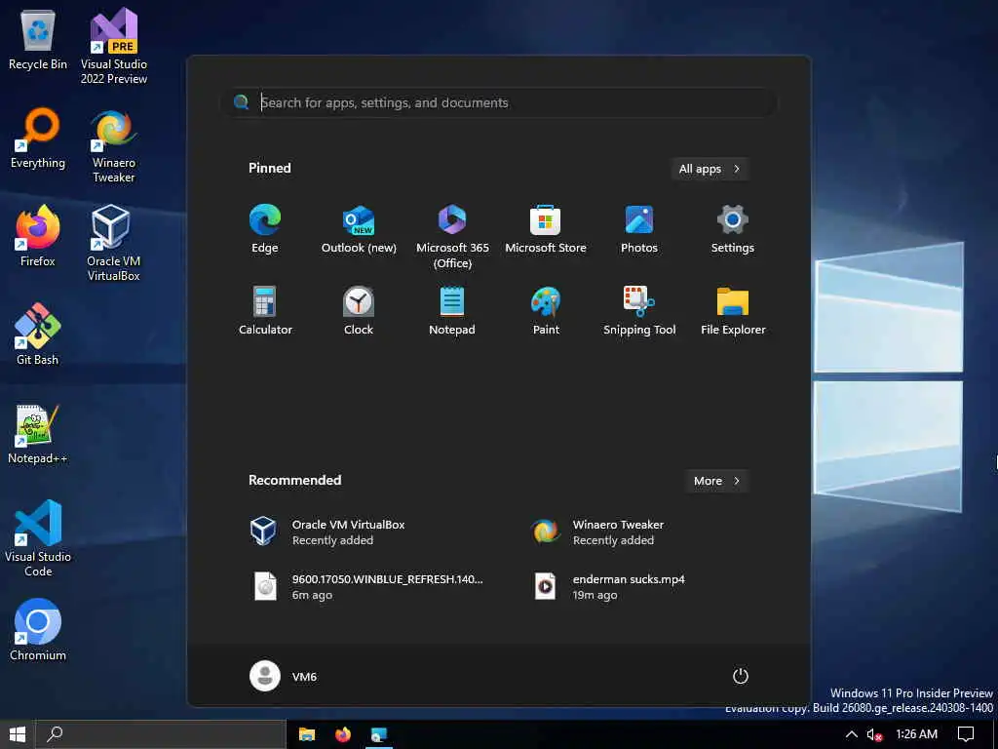Switch to the running taskbar app after Firefox
998x749 pixels.
(379, 734)
